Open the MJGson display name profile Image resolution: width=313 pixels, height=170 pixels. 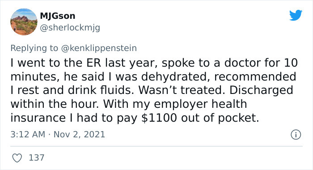click(58, 16)
